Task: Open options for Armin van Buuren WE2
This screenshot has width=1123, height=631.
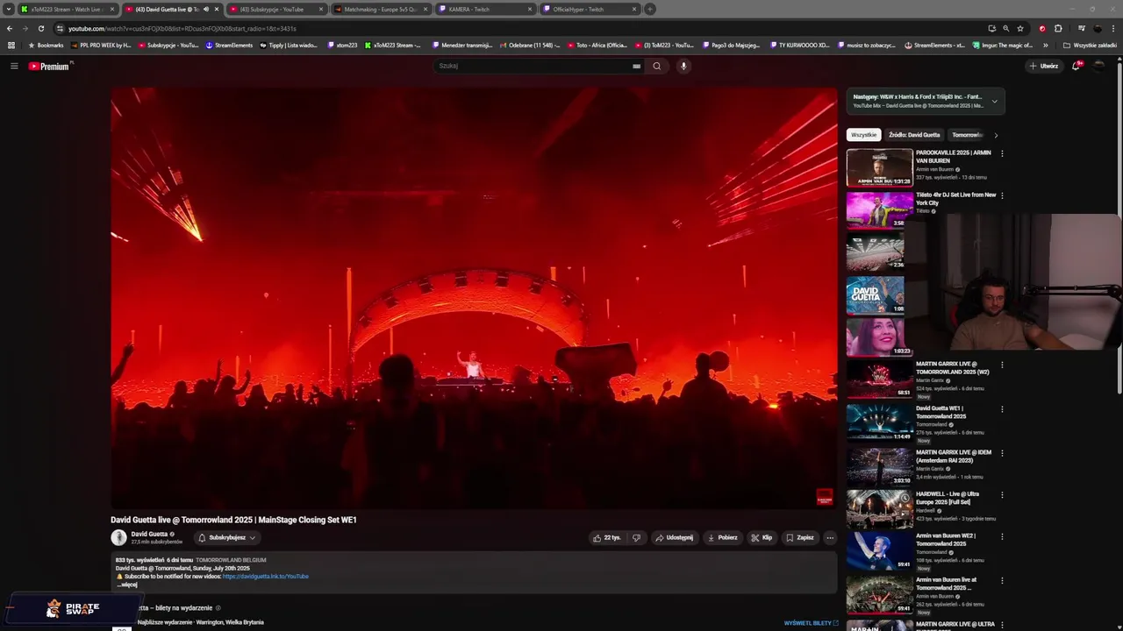Action: 1002,537
